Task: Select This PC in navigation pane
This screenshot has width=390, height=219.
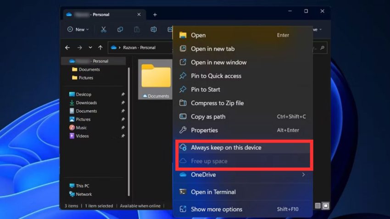Action: [79, 186]
